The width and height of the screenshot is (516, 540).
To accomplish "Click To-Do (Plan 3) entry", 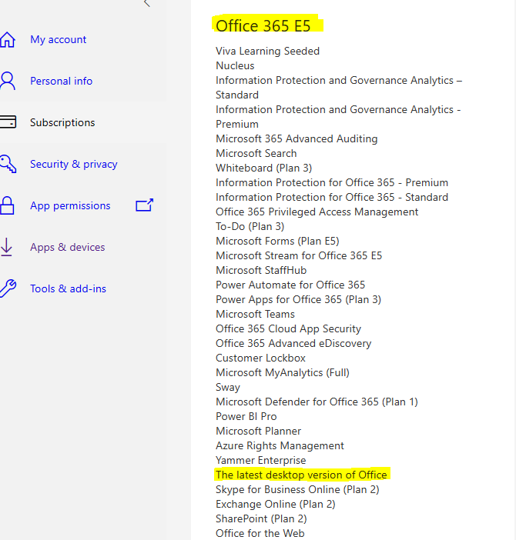I will (x=250, y=227).
